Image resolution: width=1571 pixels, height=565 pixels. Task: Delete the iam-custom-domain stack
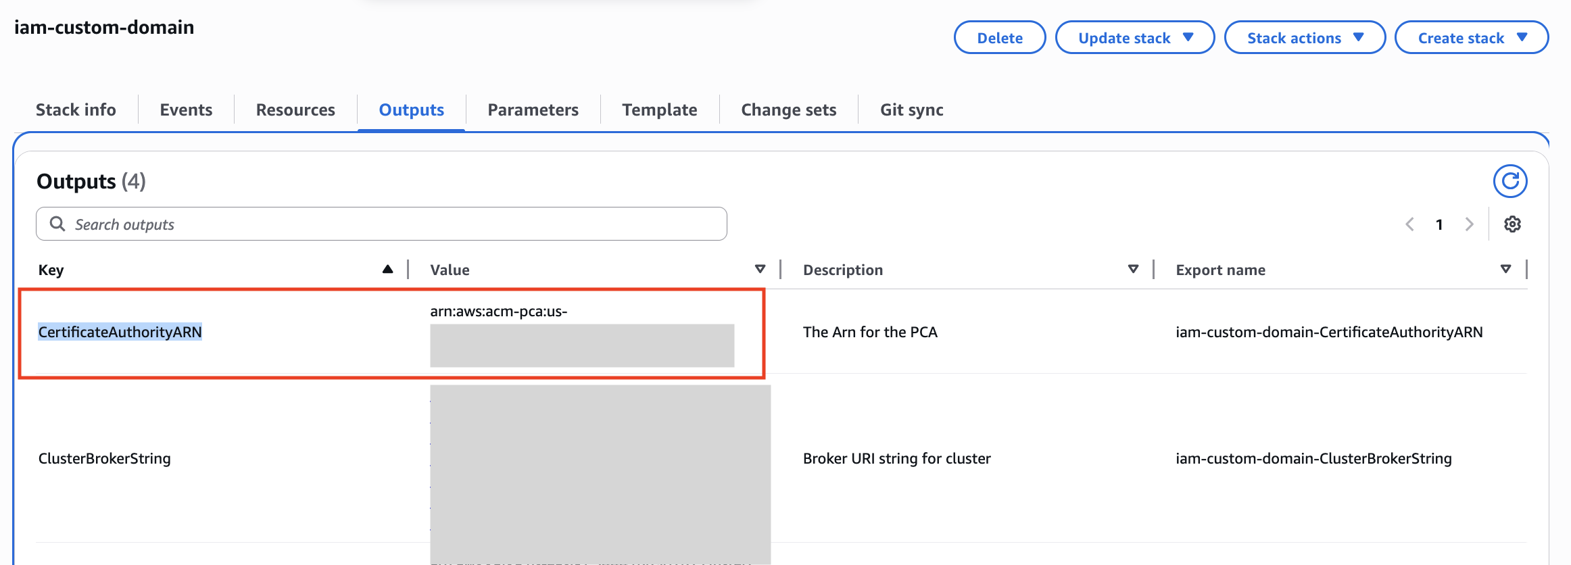(999, 38)
